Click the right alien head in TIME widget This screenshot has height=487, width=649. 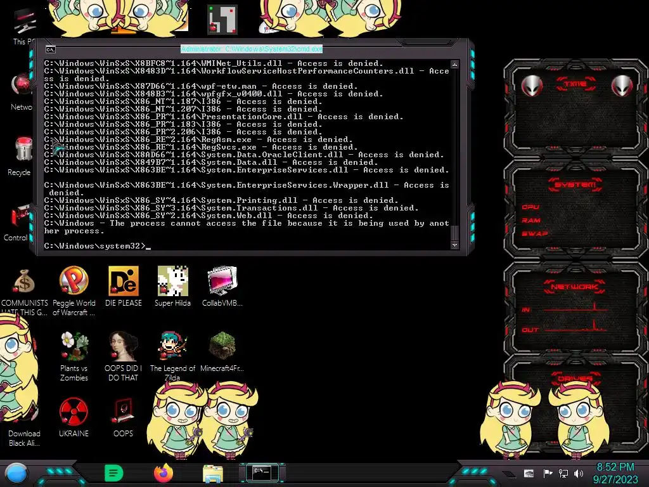pos(622,86)
